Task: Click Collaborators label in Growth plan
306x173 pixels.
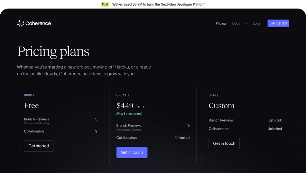Action: tap(127, 138)
